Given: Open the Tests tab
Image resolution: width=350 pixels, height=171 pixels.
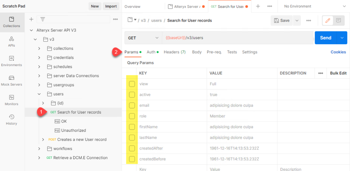Looking at the screenshot, I should click(x=232, y=52).
